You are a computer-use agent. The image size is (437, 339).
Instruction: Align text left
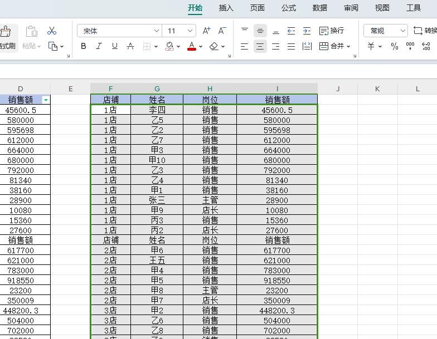point(244,46)
